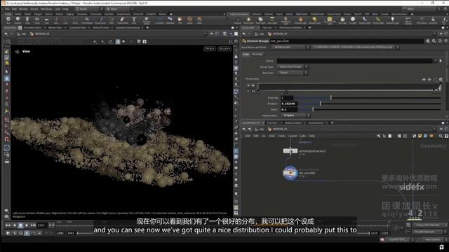Open the Windows menu
449x252 pixels.
point(46,9)
